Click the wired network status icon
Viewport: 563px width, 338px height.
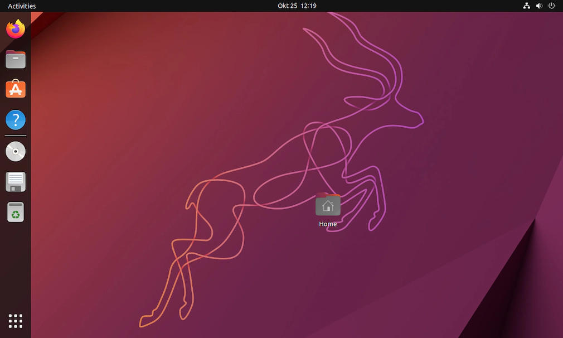(527, 6)
